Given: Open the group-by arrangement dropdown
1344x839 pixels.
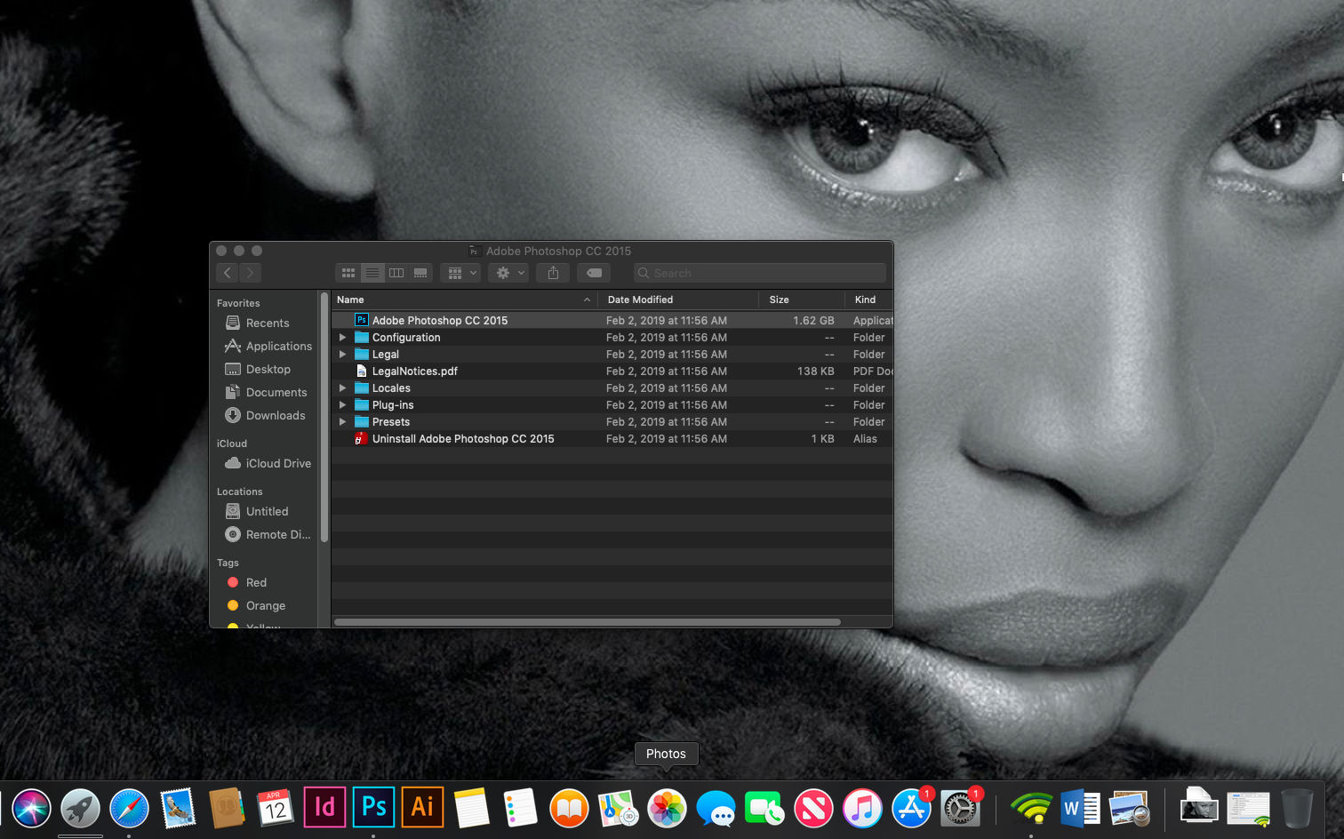Looking at the screenshot, I should (x=460, y=273).
